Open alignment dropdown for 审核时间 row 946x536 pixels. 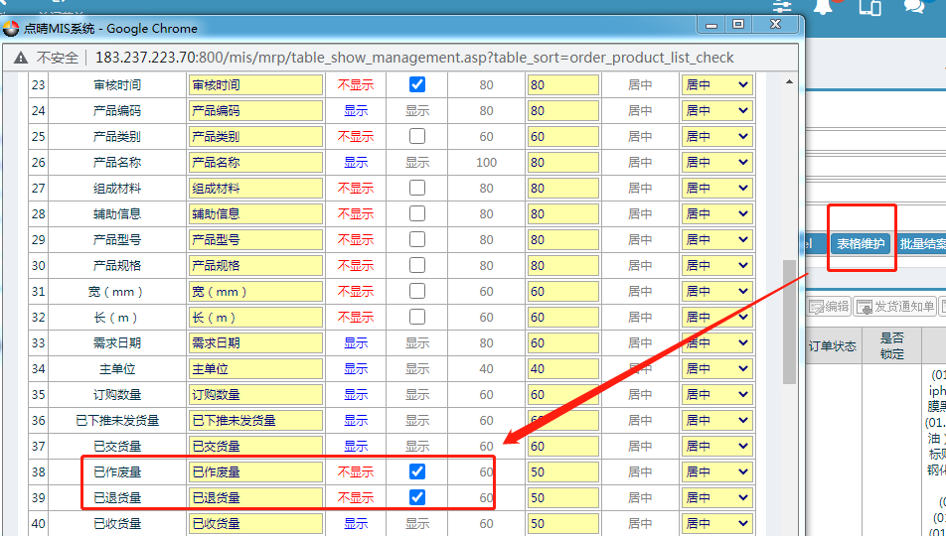pyautogui.click(x=716, y=85)
